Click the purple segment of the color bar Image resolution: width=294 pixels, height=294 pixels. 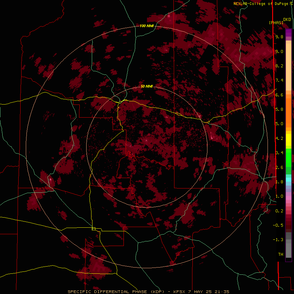pos(288,33)
